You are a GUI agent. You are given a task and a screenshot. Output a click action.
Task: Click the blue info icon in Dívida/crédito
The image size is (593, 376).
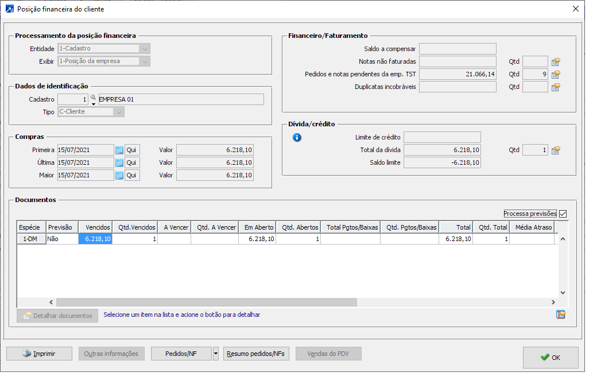coord(297,138)
